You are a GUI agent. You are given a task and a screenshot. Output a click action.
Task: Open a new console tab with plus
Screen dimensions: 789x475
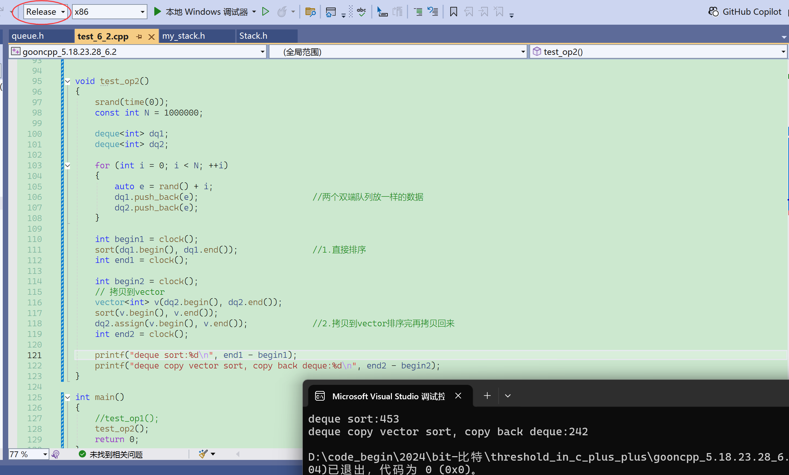(x=487, y=396)
